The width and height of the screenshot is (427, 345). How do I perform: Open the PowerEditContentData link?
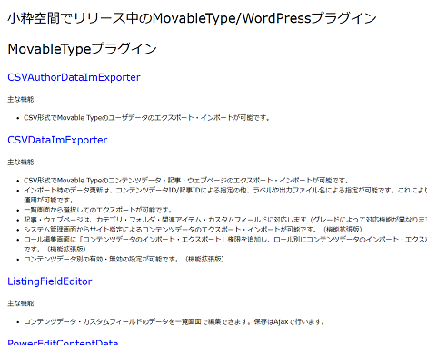pos(63,342)
